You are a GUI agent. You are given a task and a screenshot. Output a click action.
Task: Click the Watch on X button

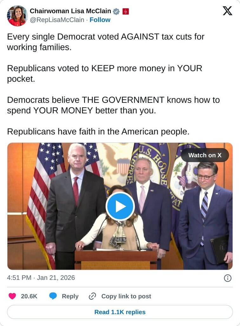coord(205,155)
